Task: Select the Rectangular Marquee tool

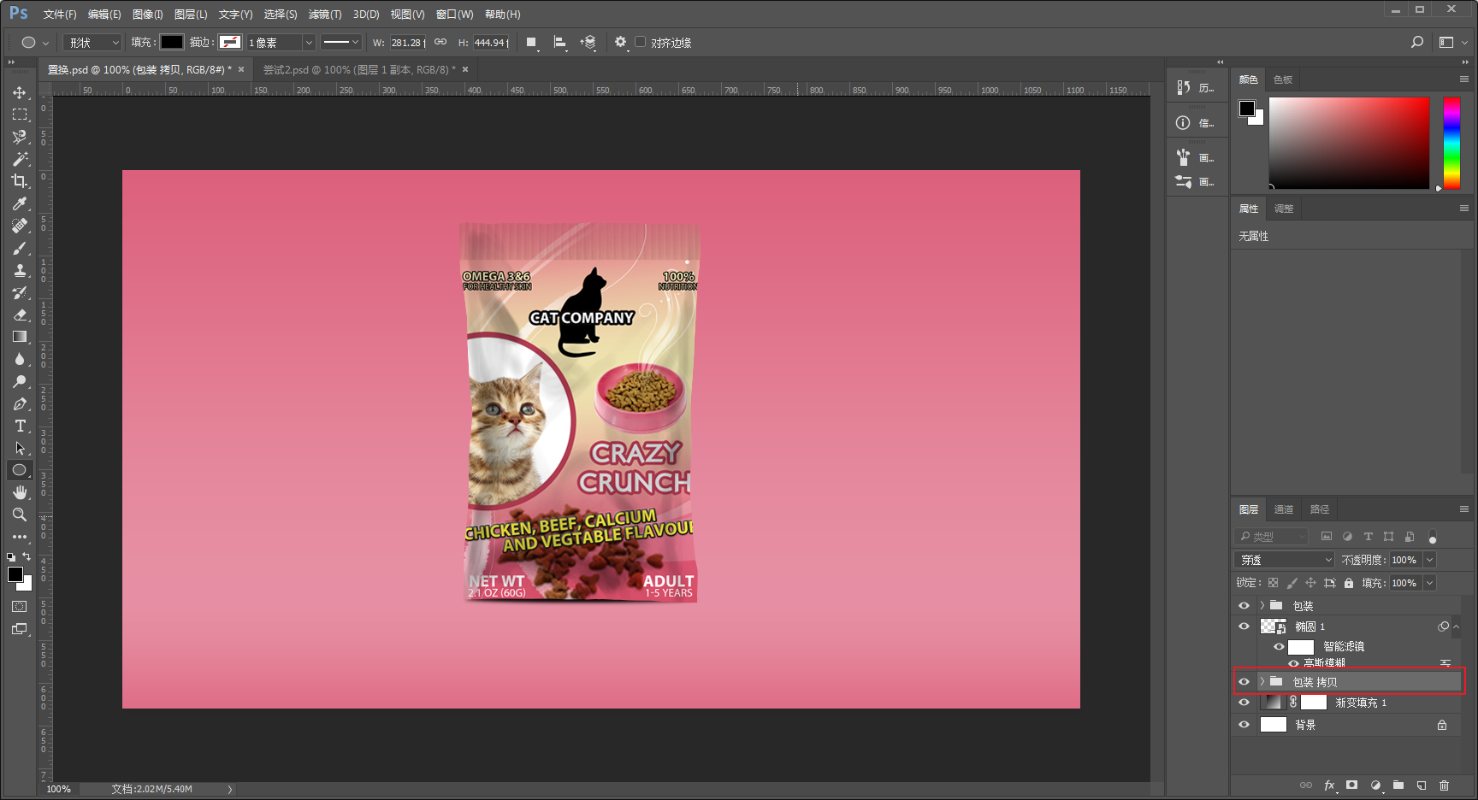Action: [20, 115]
